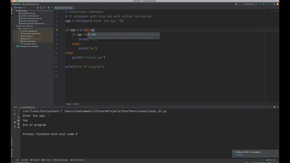The width and height of the screenshot is (290, 163).
Task: Open start04_formattingOutput.py in the project tree
Action: (x=32, y=24)
